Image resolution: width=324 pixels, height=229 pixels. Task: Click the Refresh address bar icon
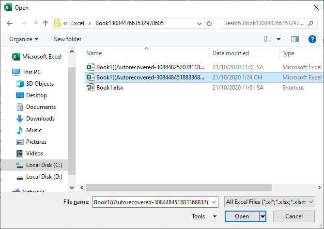pos(209,23)
